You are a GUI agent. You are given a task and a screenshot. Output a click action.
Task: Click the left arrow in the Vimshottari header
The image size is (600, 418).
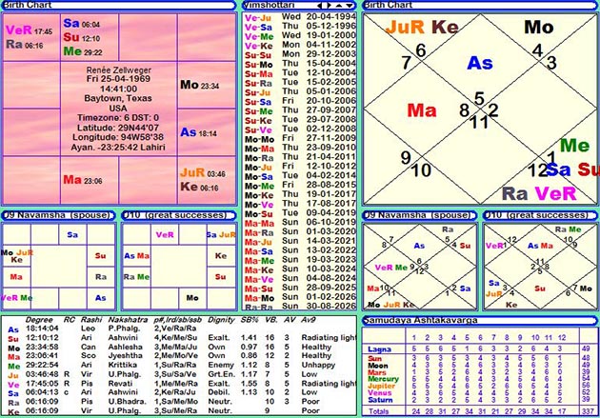point(320,6)
